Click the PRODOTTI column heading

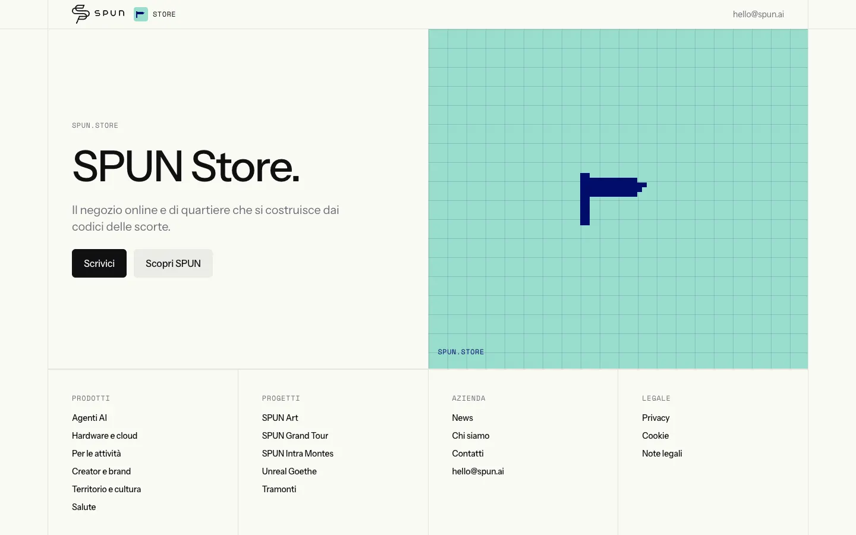tap(91, 398)
